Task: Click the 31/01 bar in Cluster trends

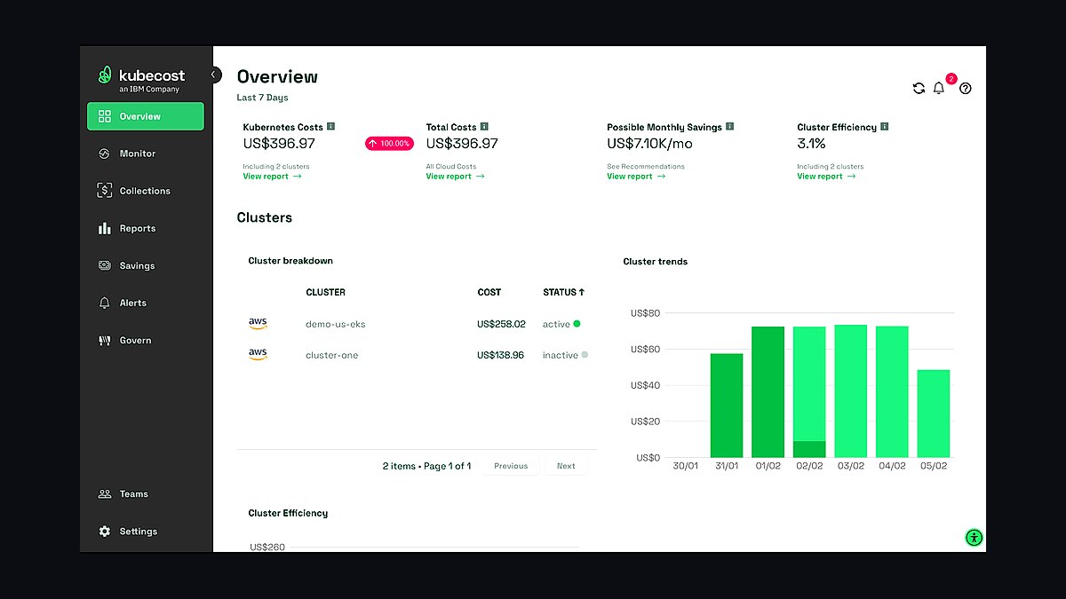Action: (727, 406)
